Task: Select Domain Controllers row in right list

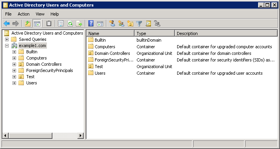Action: 182,53
